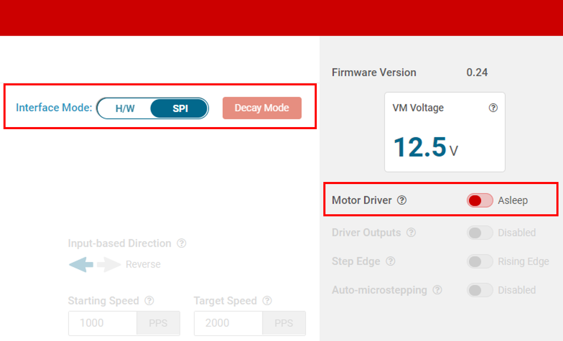
Task: Click the Step Edge help icon
Action: (391, 261)
